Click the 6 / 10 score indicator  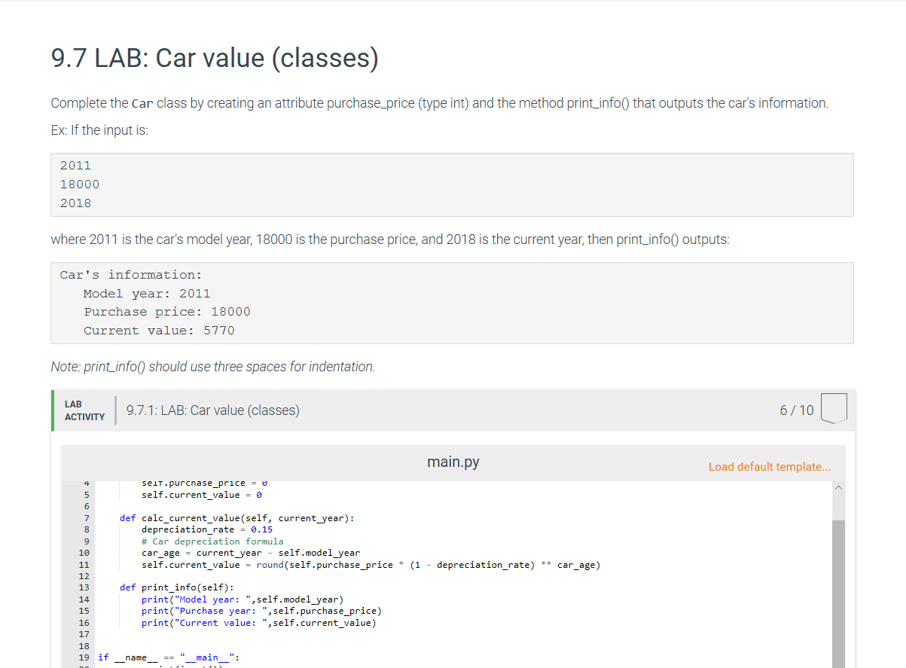pyautogui.click(x=797, y=410)
